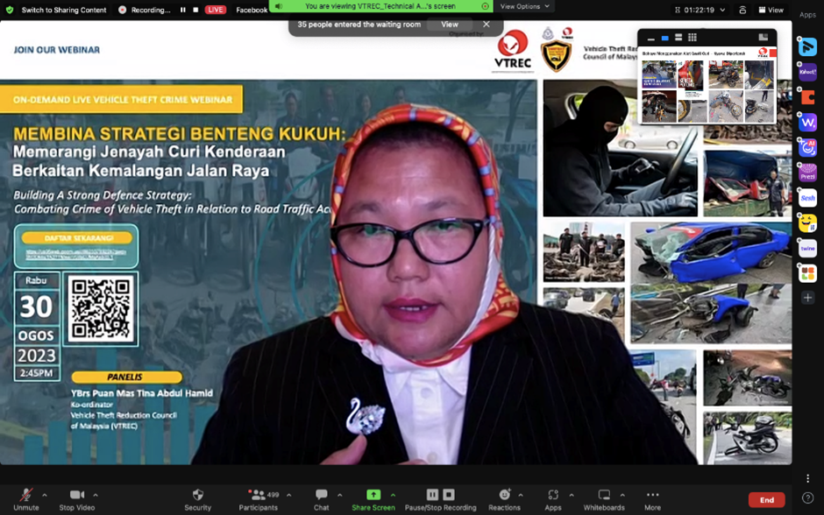This screenshot has height=515, width=824.
Task: Click View on waiting room notification
Action: 450,25
